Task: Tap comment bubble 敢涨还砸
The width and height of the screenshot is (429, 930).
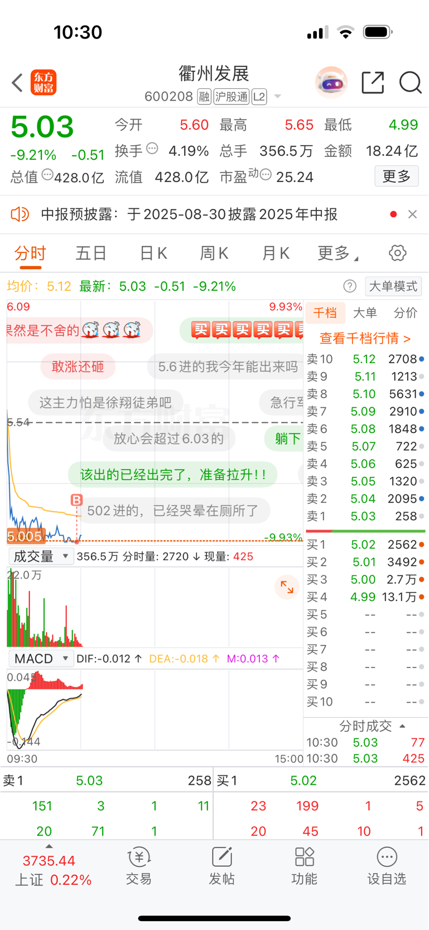Action: (78, 366)
